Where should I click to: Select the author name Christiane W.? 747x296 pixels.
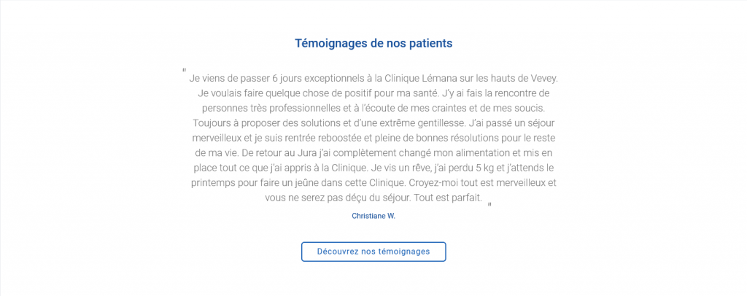coord(373,217)
